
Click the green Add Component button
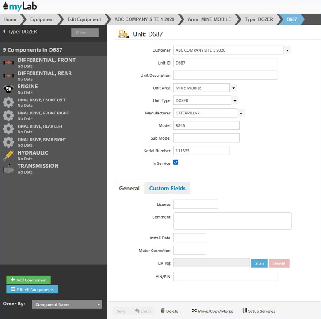(29, 280)
